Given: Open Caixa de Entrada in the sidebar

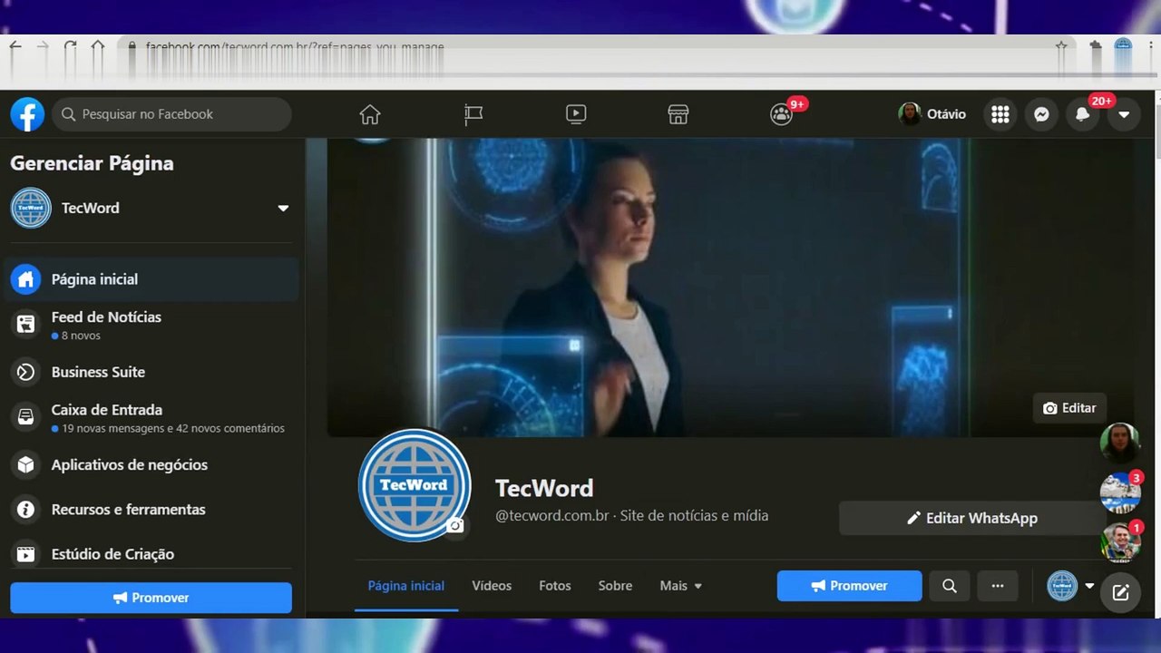Looking at the screenshot, I should coord(151,418).
